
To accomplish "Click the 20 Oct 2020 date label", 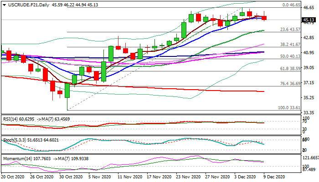I will [13, 177].
